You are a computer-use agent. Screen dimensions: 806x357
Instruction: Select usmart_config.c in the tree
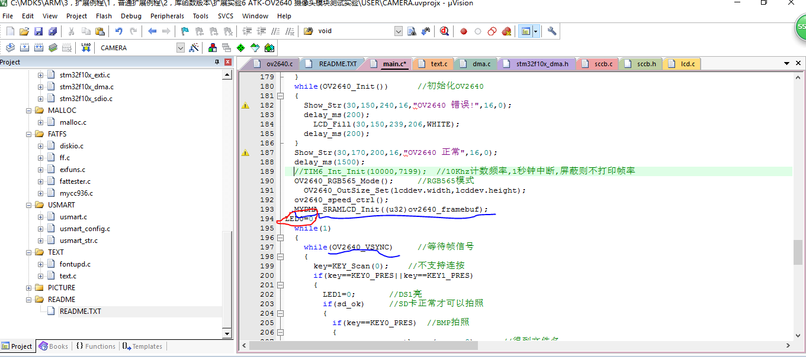click(85, 229)
